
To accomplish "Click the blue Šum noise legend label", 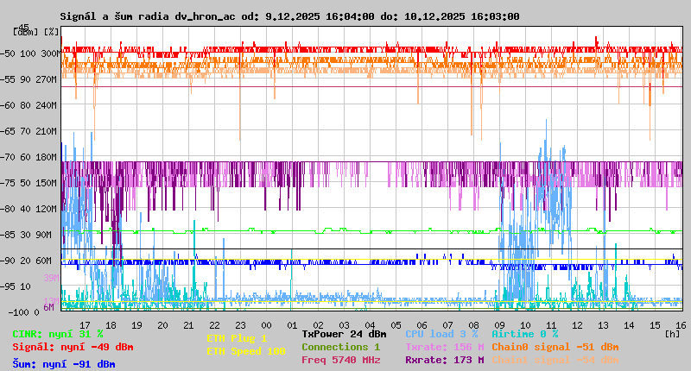I will [64, 364].
